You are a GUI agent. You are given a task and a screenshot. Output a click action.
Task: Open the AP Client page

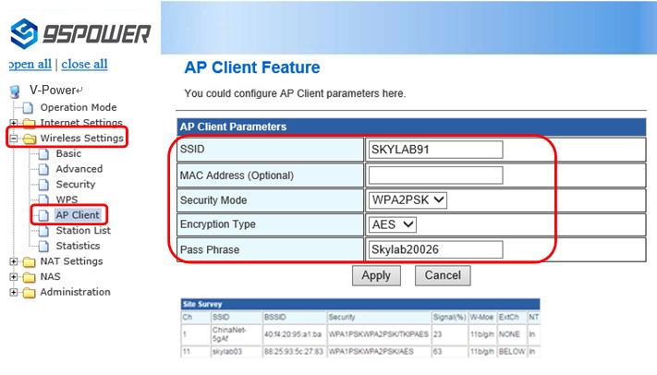[78, 215]
